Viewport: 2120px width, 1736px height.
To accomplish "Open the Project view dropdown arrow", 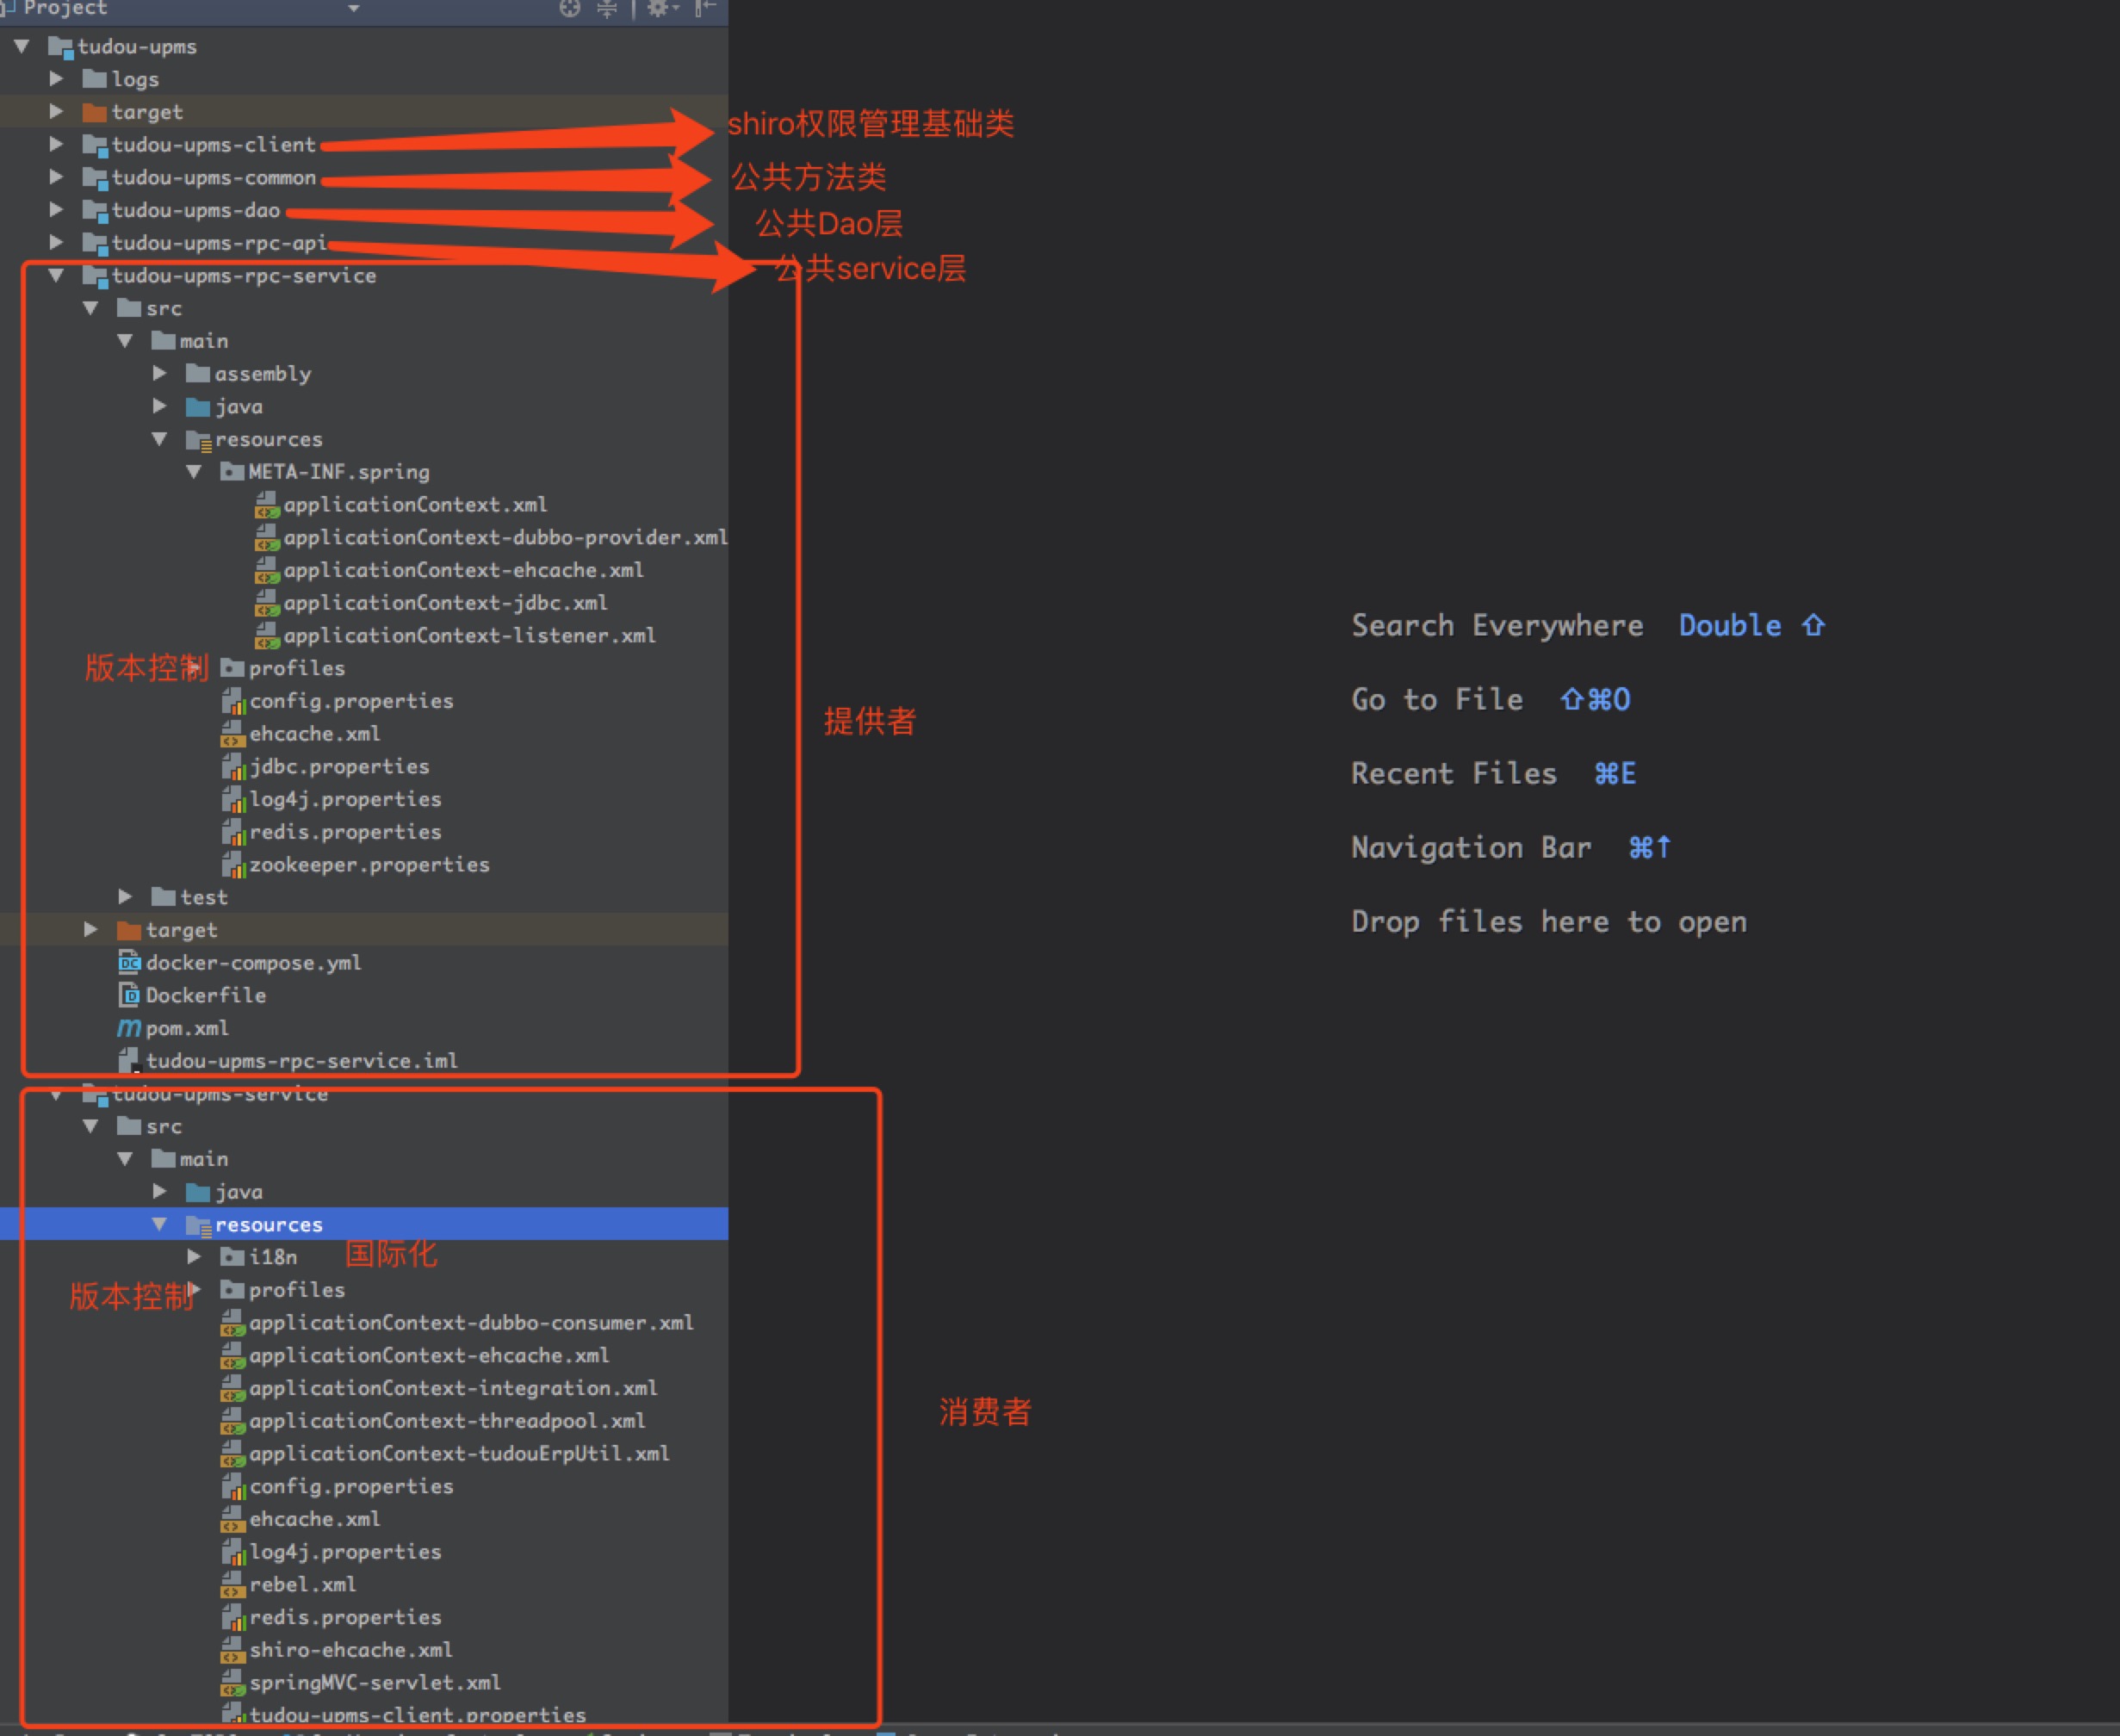I will pyautogui.click(x=353, y=9).
